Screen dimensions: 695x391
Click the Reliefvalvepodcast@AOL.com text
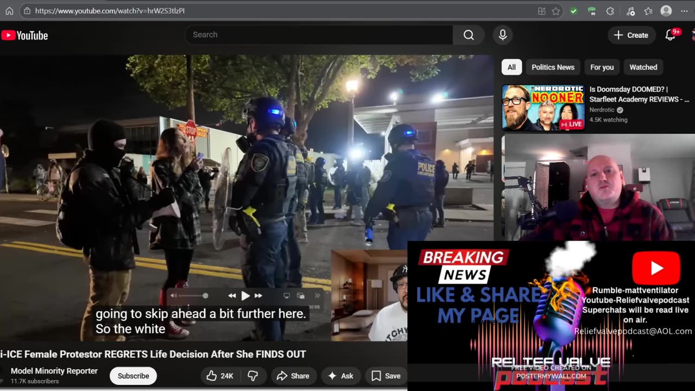(x=633, y=331)
